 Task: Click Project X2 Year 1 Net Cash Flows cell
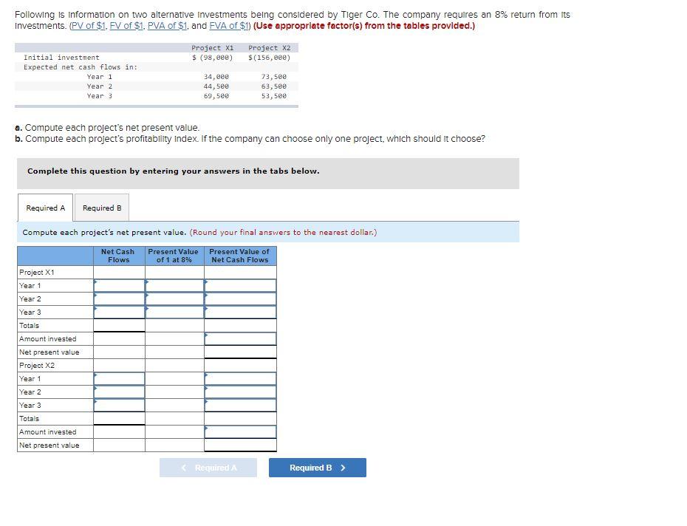[x=118, y=379]
